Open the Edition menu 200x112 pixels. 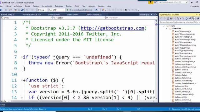pyautogui.click(x=8, y=6)
